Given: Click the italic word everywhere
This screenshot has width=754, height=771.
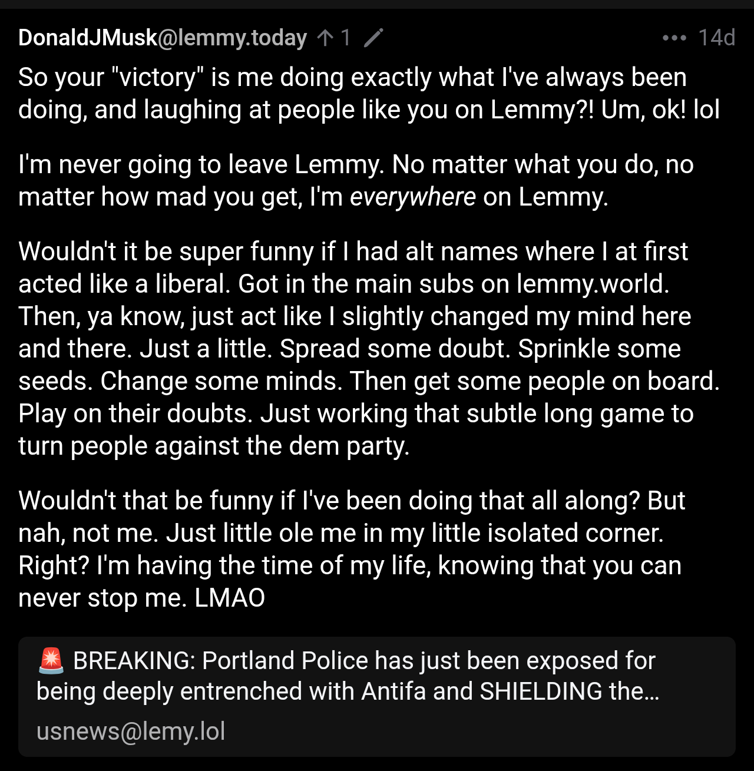Looking at the screenshot, I should [412, 197].
